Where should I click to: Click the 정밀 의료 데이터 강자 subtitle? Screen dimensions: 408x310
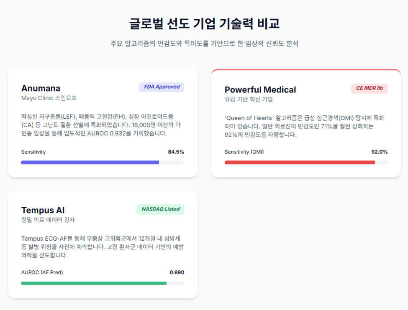point(48,220)
